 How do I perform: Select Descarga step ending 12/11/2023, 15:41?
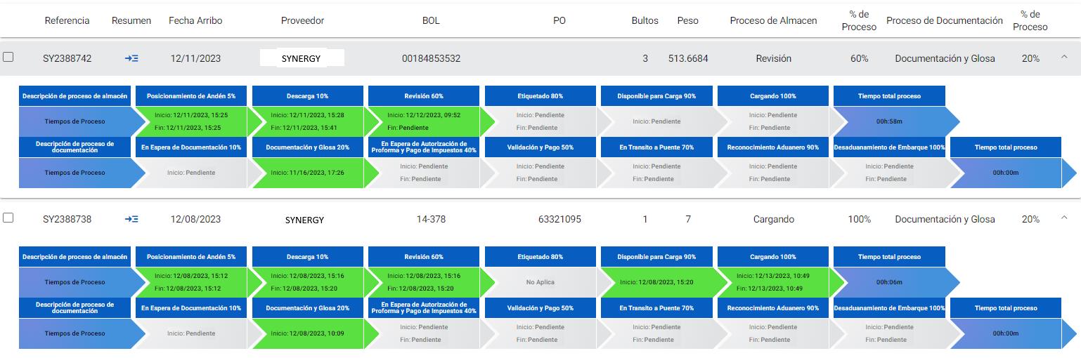point(306,121)
